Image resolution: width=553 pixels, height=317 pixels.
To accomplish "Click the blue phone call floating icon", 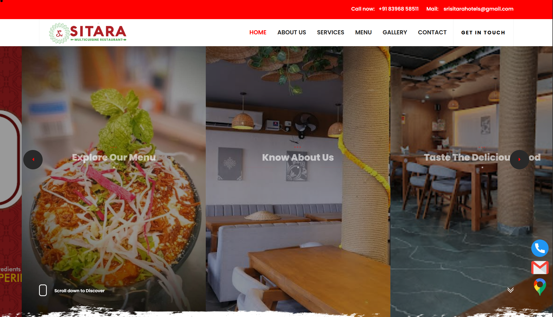I will (x=540, y=248).
